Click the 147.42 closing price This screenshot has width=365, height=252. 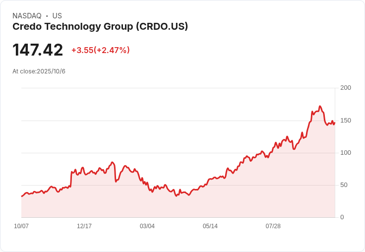pos(38,50)
